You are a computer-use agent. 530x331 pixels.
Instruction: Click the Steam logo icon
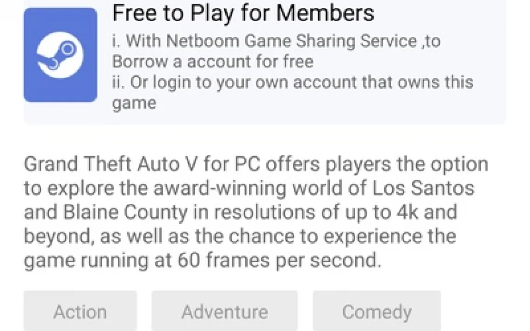60,55
